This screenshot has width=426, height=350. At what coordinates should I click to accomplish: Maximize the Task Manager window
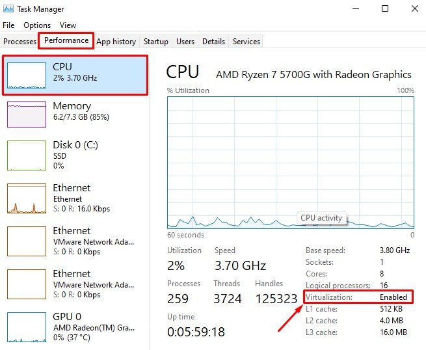[x=384, y=8]
